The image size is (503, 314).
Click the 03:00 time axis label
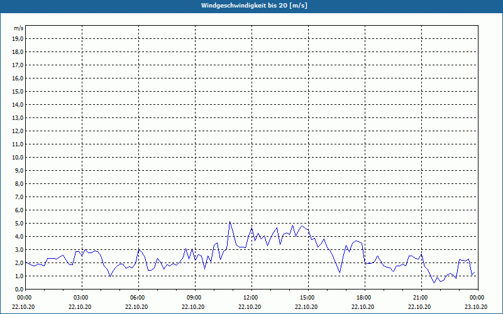click(x=82, y=298)
